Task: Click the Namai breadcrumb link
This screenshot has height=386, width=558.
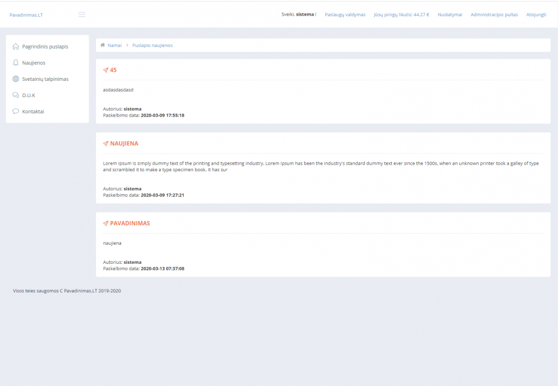Action: [114, 45]
